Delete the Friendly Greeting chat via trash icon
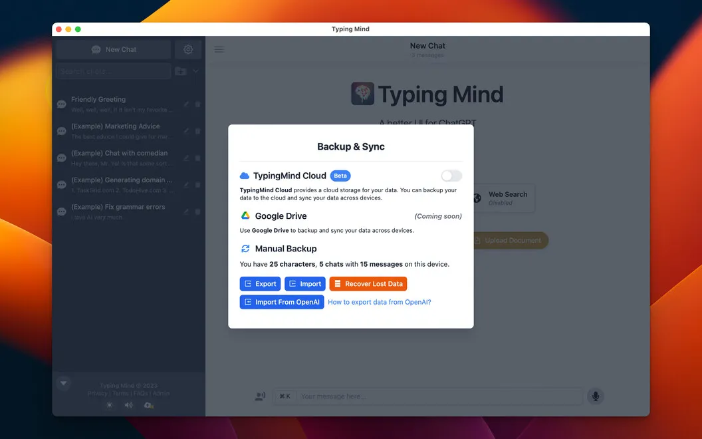This screenshot has height=439, width=702. coord(197,104)
